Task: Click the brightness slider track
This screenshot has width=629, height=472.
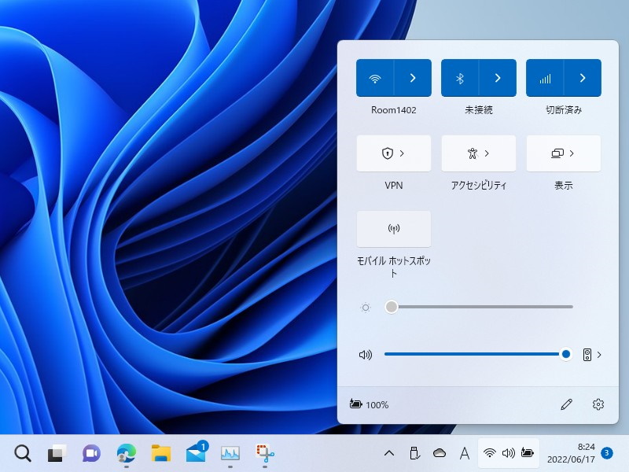Action: 480,307
